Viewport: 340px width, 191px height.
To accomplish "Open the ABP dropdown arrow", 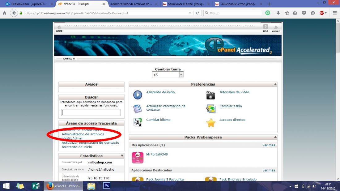I will tap(326, 13).
